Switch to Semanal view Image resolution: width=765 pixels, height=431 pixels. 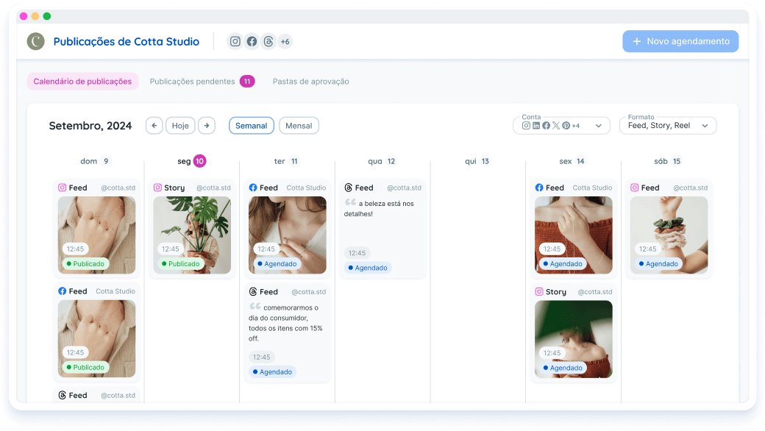click(251, 126)
